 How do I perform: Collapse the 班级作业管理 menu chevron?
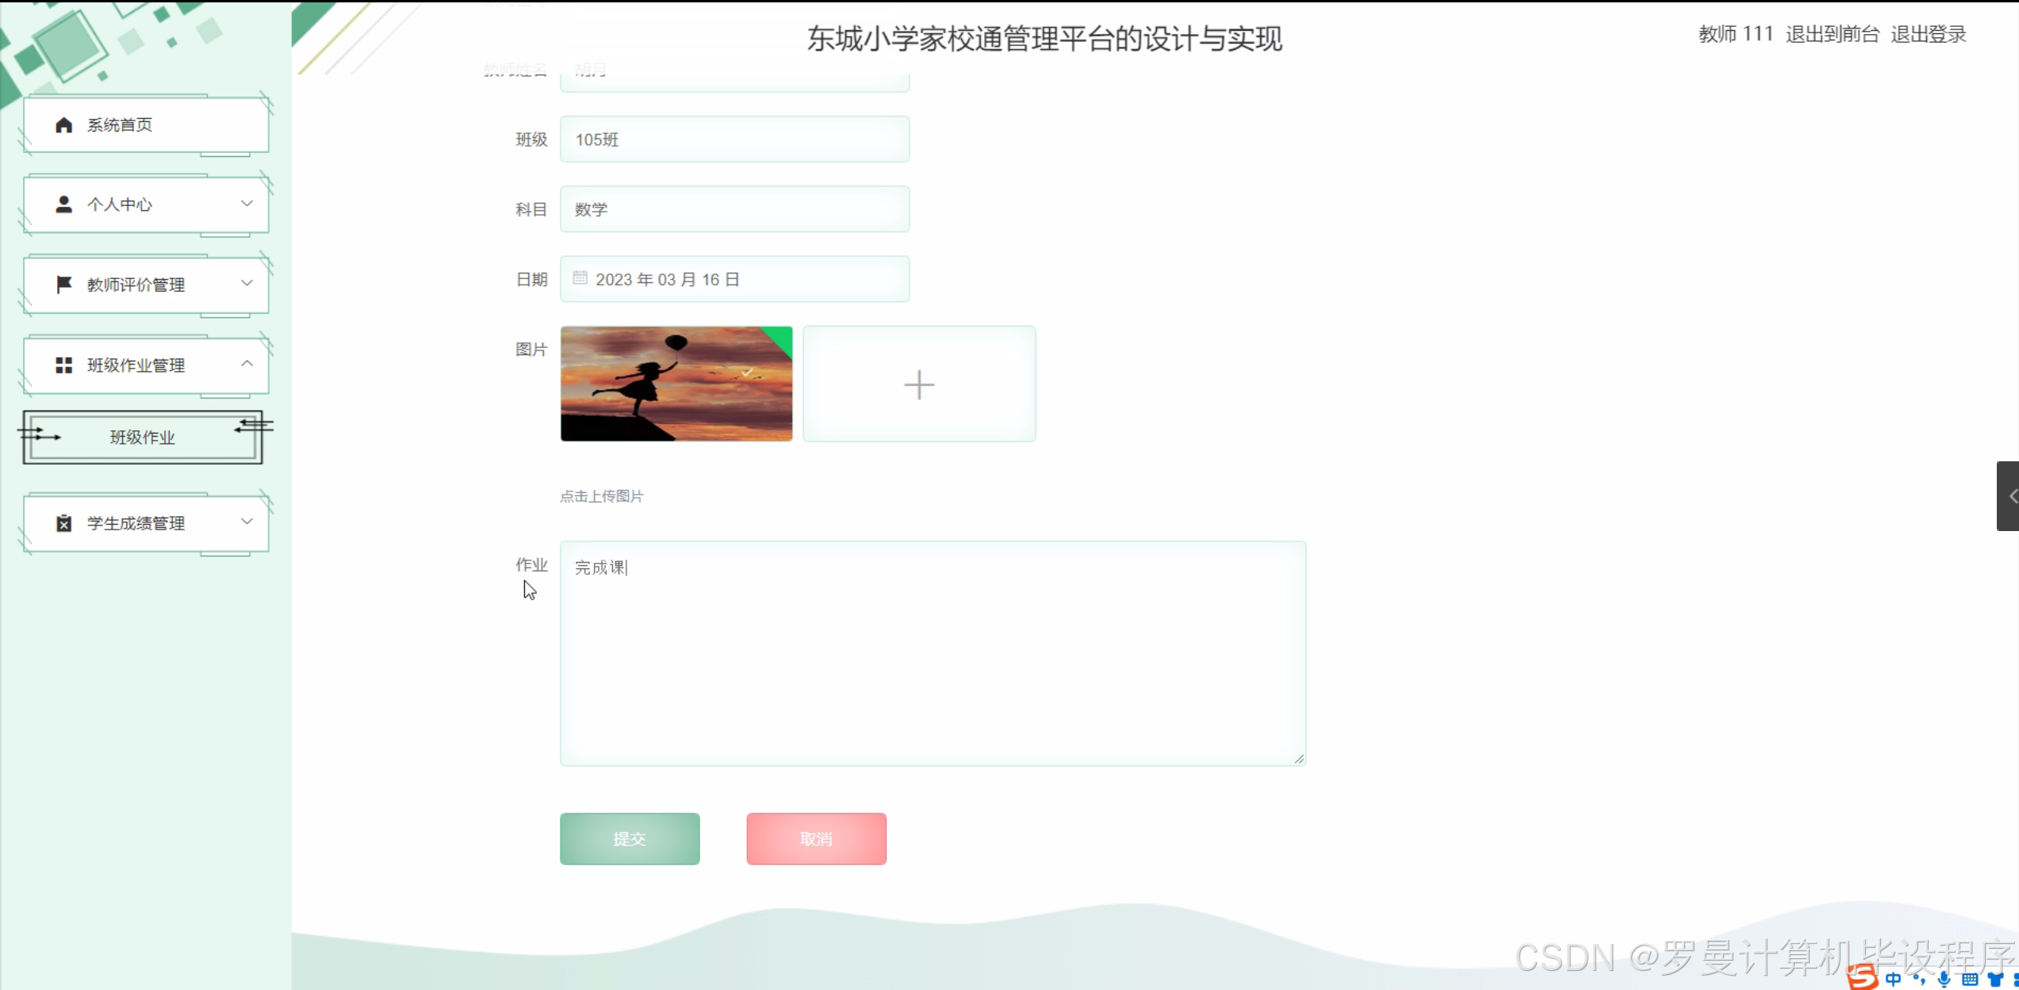pyautogui.click(x=247, y=363)
